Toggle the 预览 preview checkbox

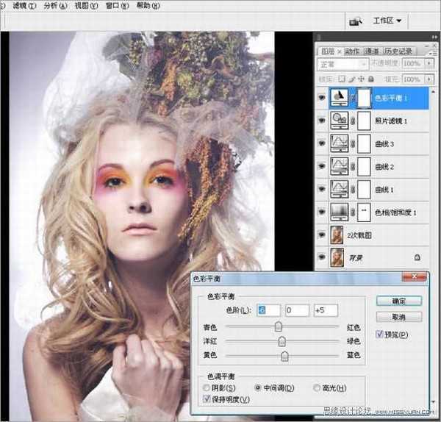click(x=379, y=335)
